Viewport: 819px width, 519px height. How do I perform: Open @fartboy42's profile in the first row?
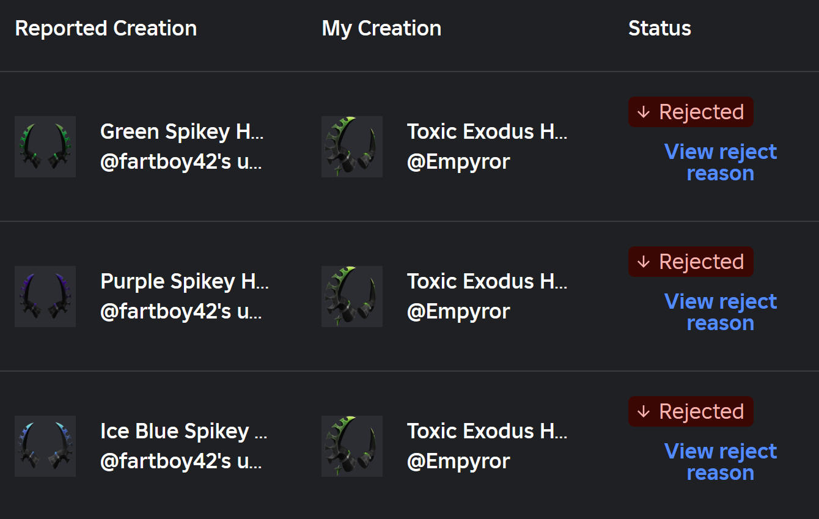(x=181, y=162)
